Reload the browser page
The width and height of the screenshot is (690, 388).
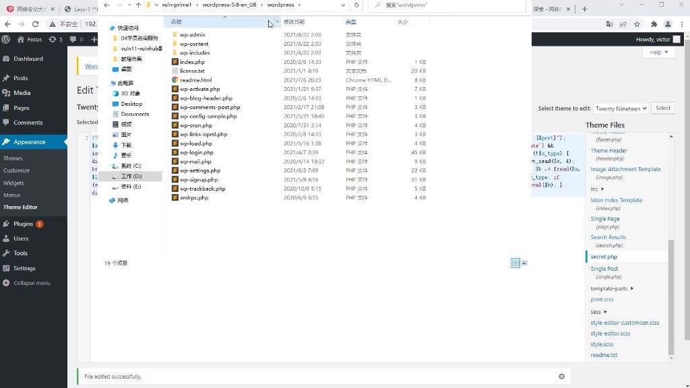pos(35,24)
